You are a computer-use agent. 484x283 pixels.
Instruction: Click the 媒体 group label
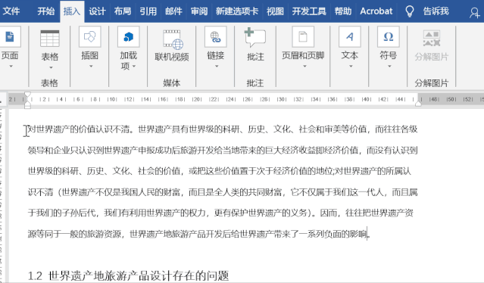[172, 82]
